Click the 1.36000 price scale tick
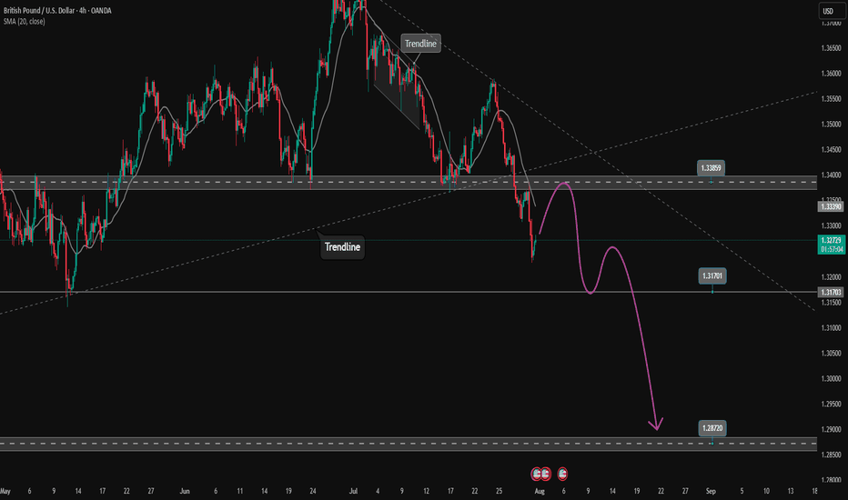 (x=831, y=74)
